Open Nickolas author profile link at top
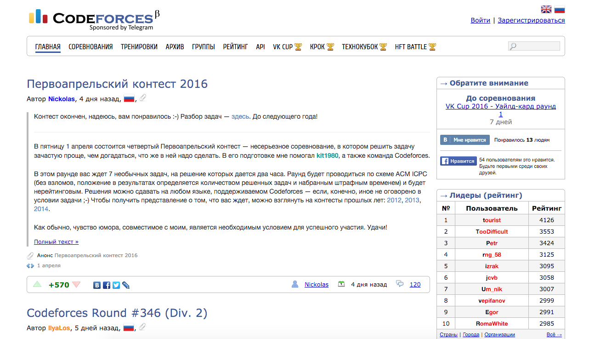This screenshot has height=339, width=595. pos(62,98)
